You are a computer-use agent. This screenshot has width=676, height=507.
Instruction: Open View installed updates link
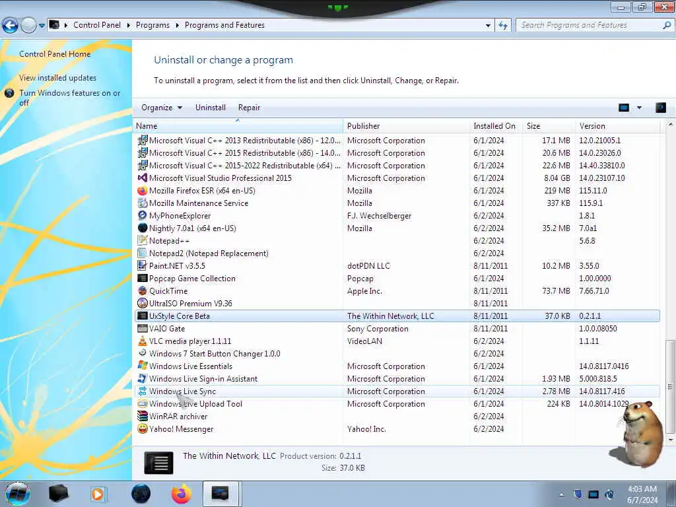click(x=58, y=78)
